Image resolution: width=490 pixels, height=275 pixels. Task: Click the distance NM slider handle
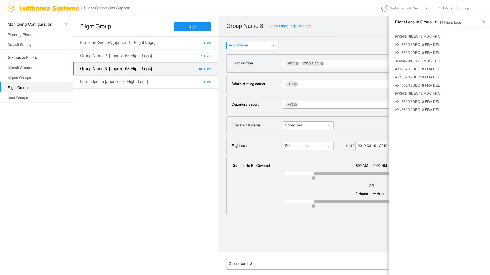[x=314, y=178]
